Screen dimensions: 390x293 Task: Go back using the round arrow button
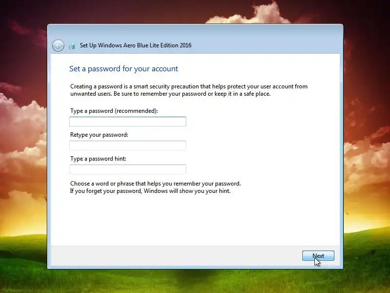pos(58,45)
